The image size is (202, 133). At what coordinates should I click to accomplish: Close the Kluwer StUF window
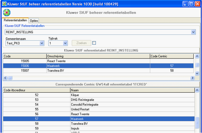tap(197, 4)
